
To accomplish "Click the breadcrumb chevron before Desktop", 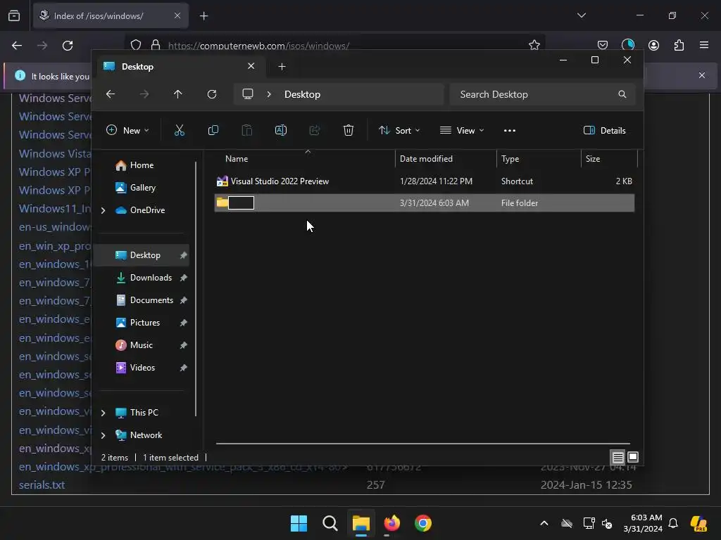I will tap(269, 94).
